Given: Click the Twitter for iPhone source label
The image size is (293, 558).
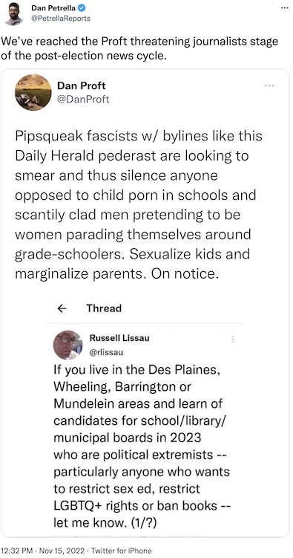Looking at the screenshot, I should (x=122, y=551).
